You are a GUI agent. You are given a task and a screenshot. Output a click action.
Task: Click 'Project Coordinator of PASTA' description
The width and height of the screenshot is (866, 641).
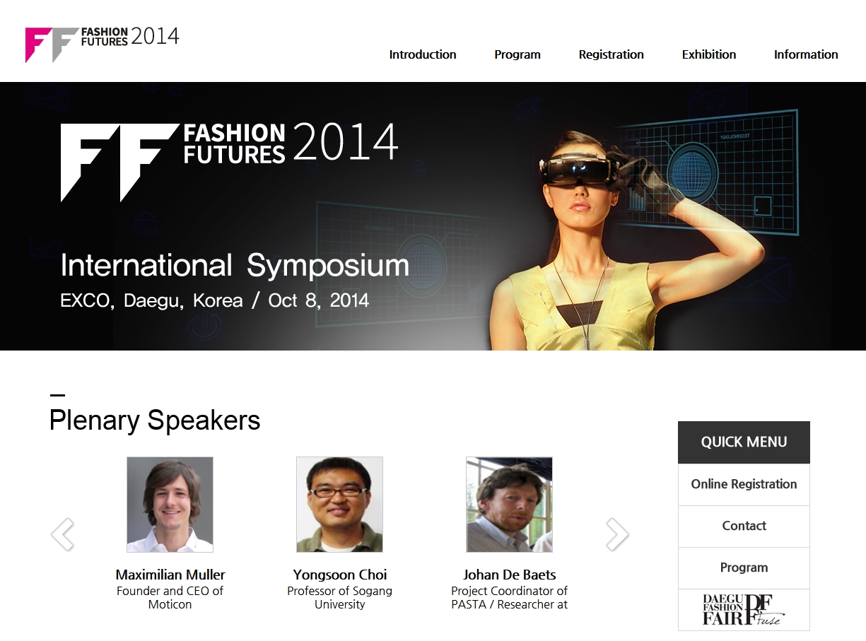point(510,598)
